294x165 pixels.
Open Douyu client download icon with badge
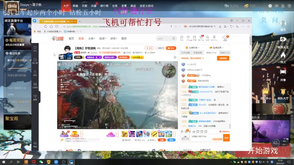[201, 38]
